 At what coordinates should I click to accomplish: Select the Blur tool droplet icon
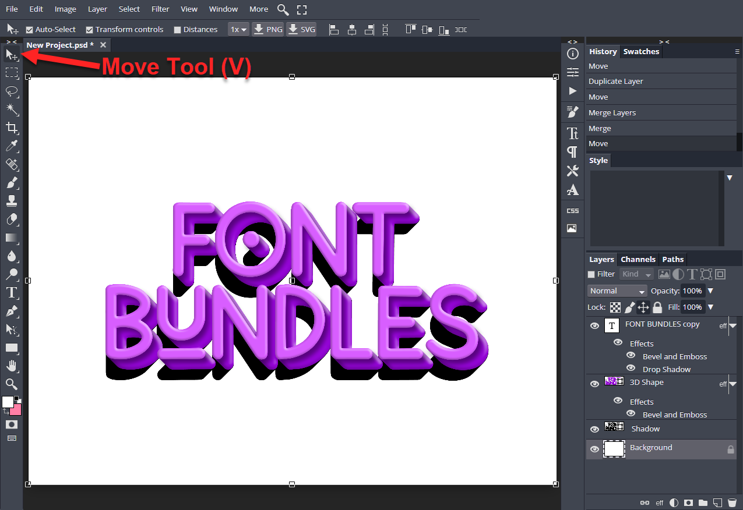[x=11, y=256]
